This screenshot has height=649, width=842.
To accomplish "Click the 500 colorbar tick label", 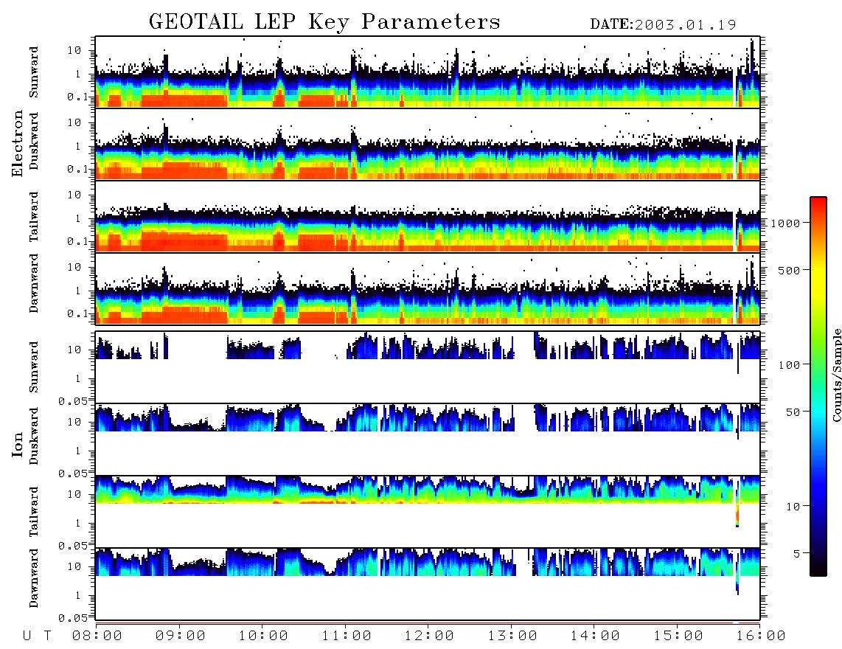I will (x=789, y=270).
